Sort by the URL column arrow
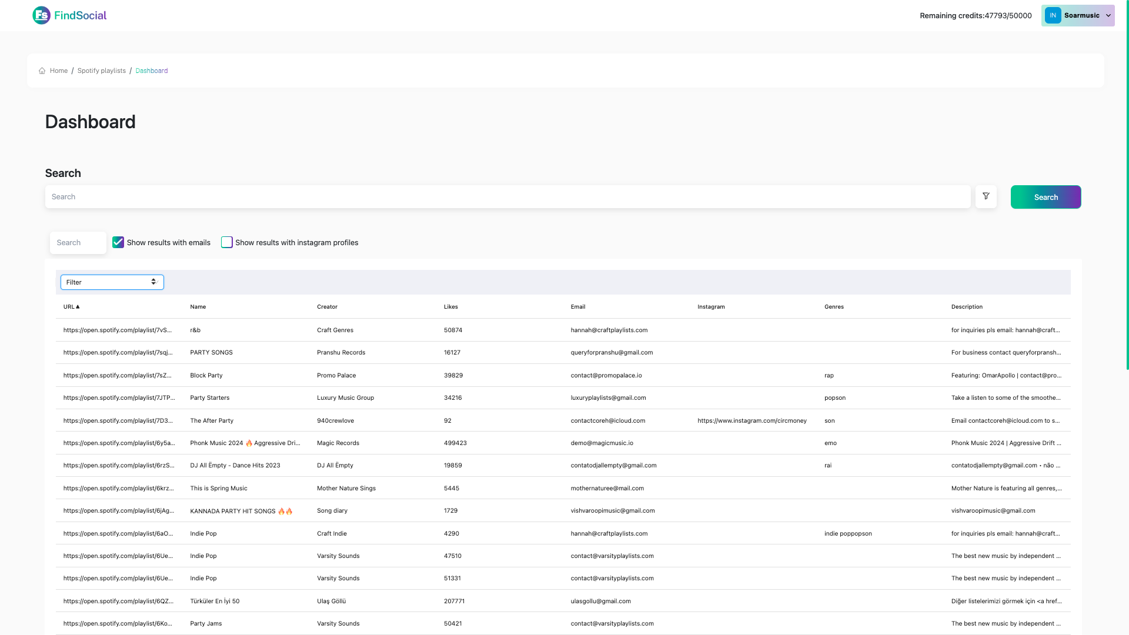Viewport: 1129px width, 635px height. point(78,307)
